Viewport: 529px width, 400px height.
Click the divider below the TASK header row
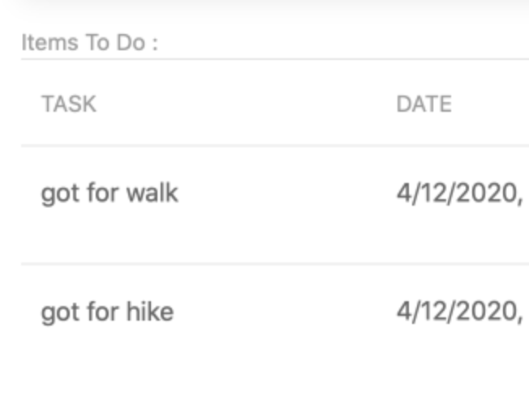pyautogui.click(x=275, y=146)
